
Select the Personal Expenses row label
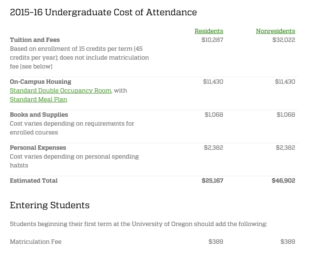click(38, 148)
